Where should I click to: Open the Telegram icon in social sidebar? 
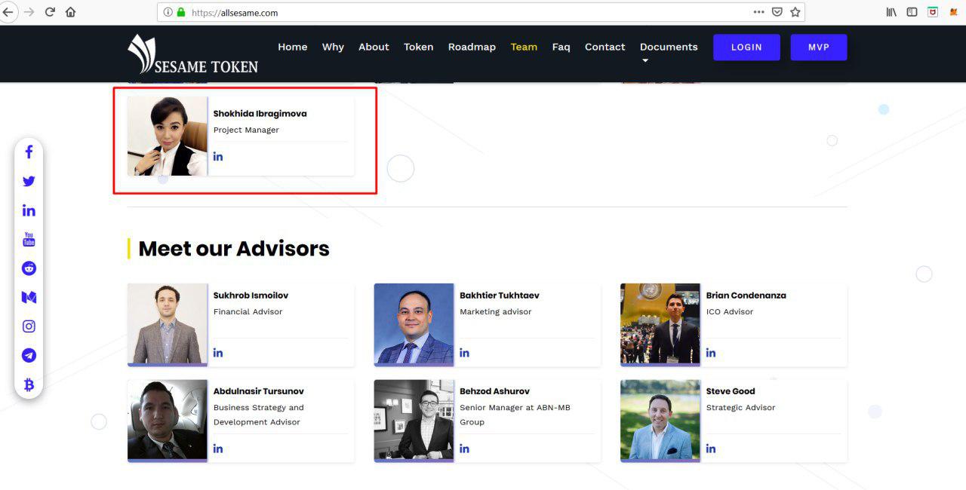point(29,355)
